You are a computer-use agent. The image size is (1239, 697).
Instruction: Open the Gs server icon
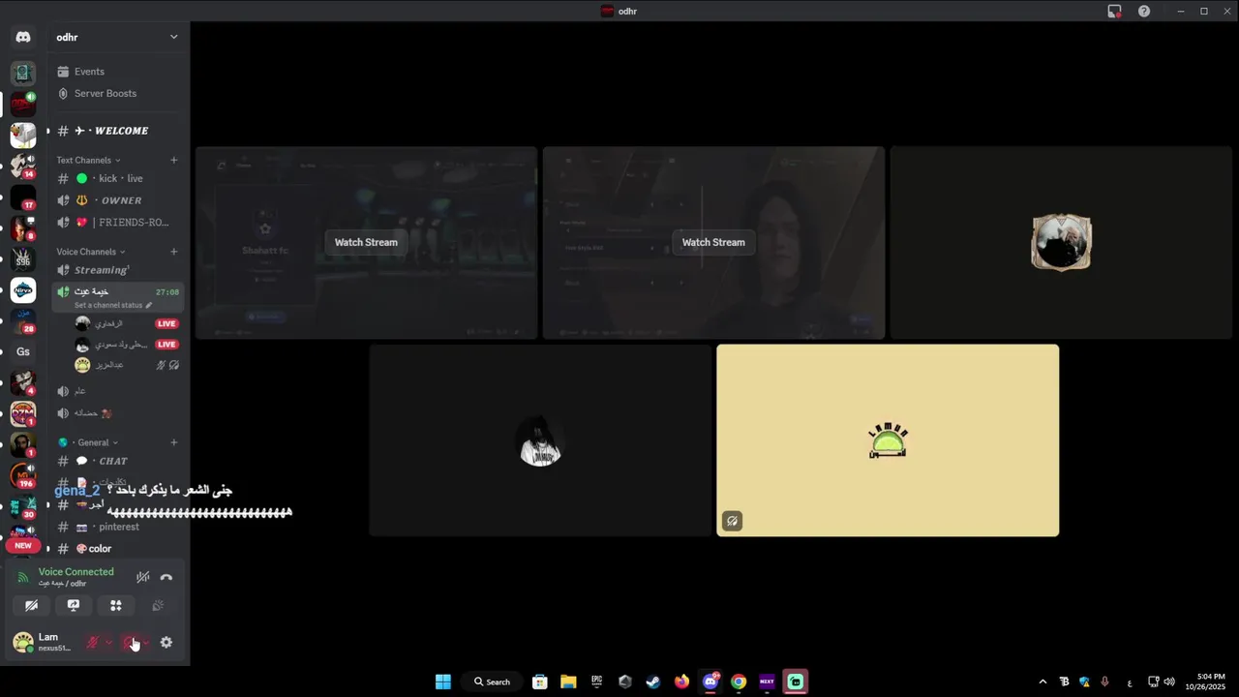point(23,351)
